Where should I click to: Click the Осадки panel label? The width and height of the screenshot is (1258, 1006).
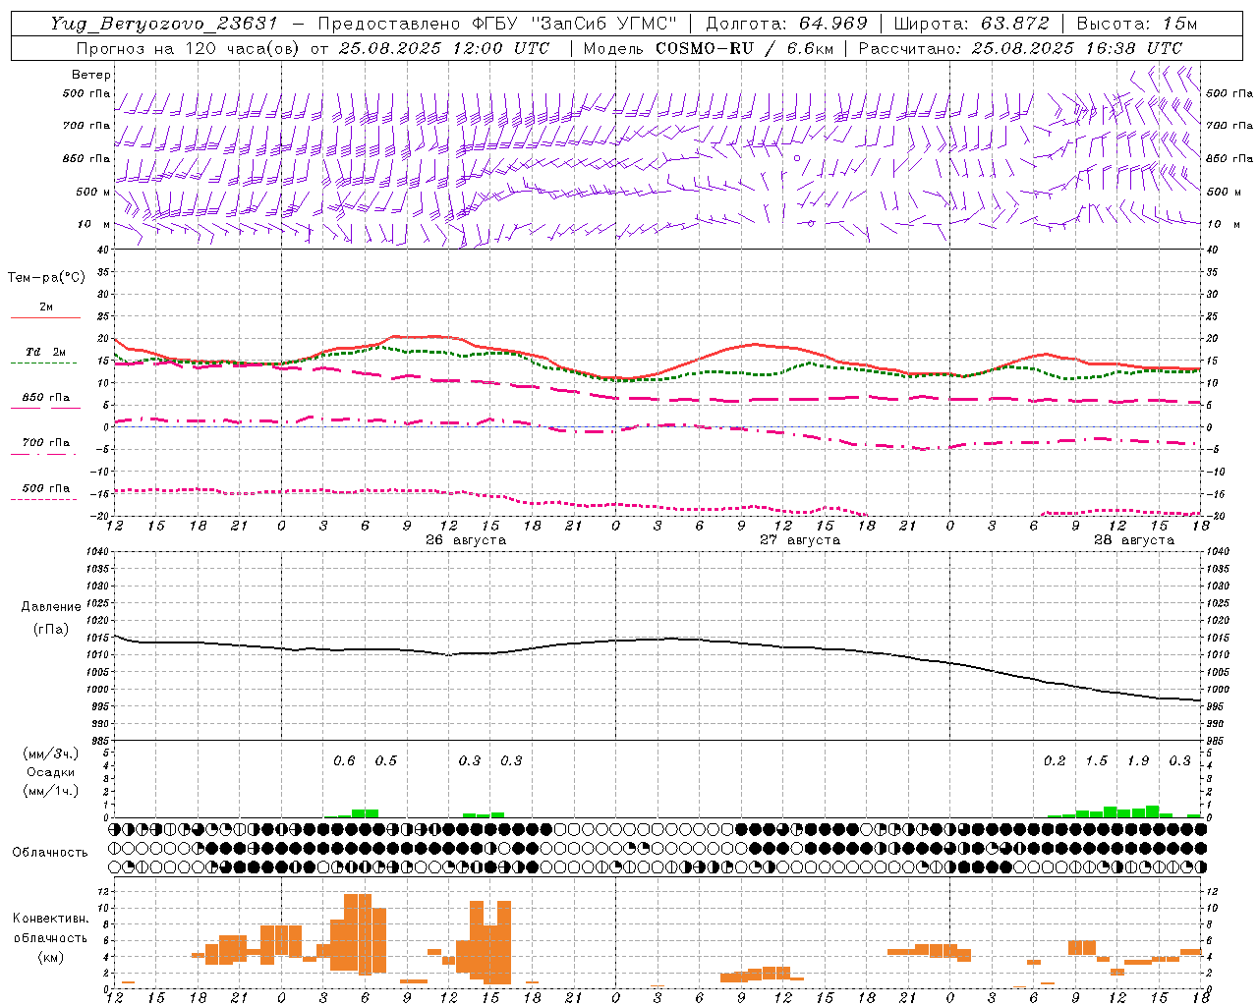tap(51, 772)
